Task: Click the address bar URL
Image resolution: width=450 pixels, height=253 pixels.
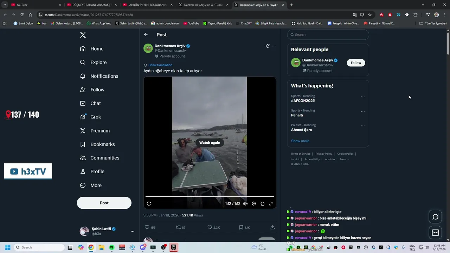Action: pos(89,15)
